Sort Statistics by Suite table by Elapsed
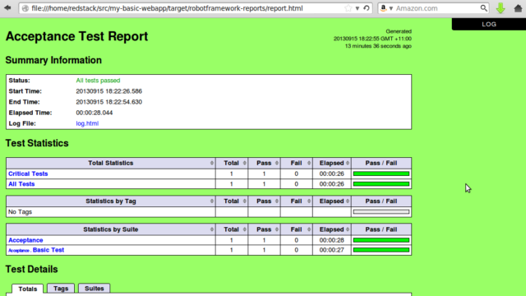 tap(332, 229)
